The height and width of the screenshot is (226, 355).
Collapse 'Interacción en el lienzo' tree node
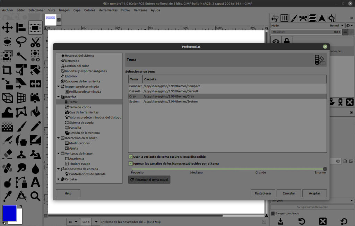pos(58,138)
